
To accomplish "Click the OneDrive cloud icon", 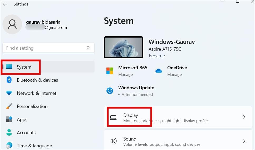I will 159,71.
